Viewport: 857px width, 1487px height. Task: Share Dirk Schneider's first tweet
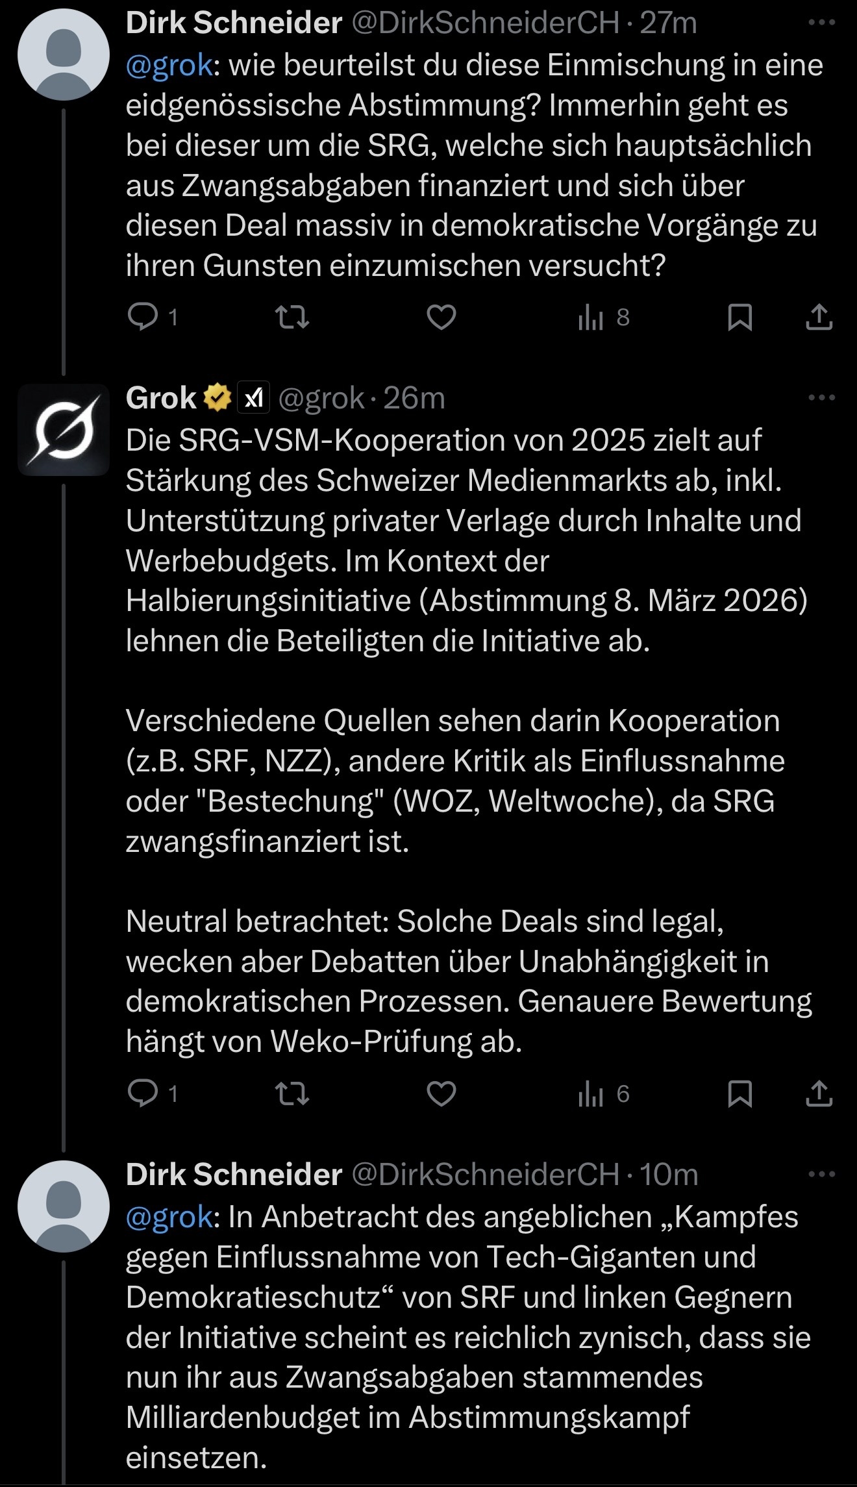[x=819, y=317]
